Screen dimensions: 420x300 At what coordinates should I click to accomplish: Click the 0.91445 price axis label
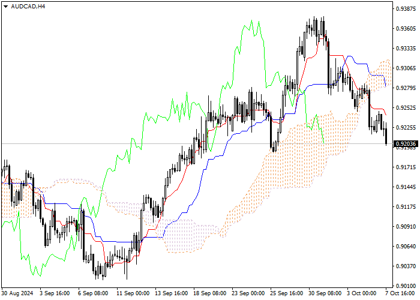[406, 187]
